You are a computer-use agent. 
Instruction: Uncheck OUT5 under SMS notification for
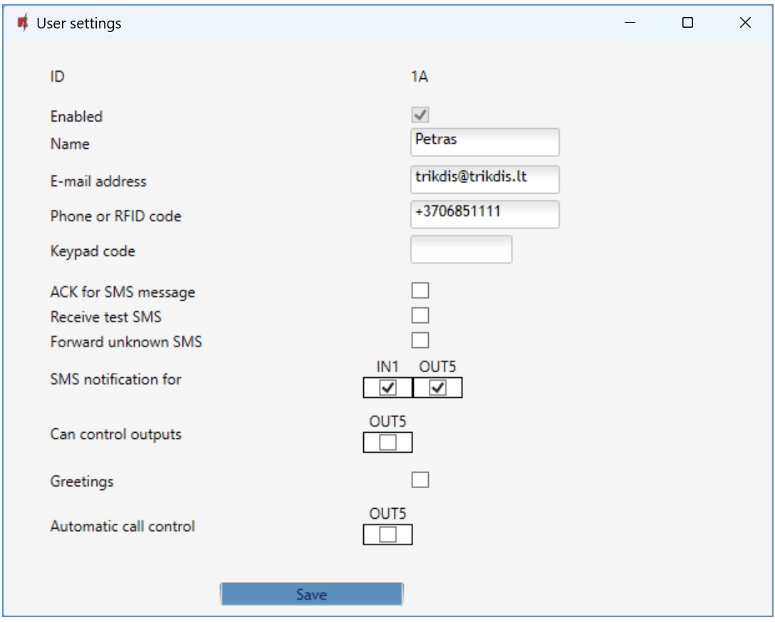(437, 388)
